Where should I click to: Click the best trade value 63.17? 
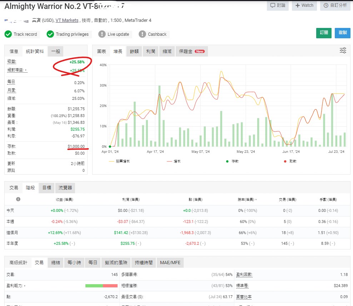pyautogui.click(x=227, y=297)
